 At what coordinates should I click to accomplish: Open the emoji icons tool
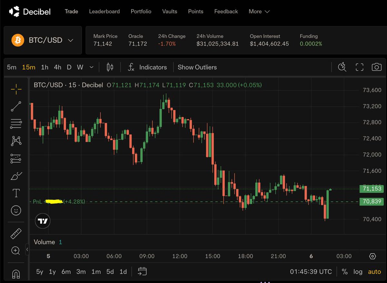click(x=16, y=210)
